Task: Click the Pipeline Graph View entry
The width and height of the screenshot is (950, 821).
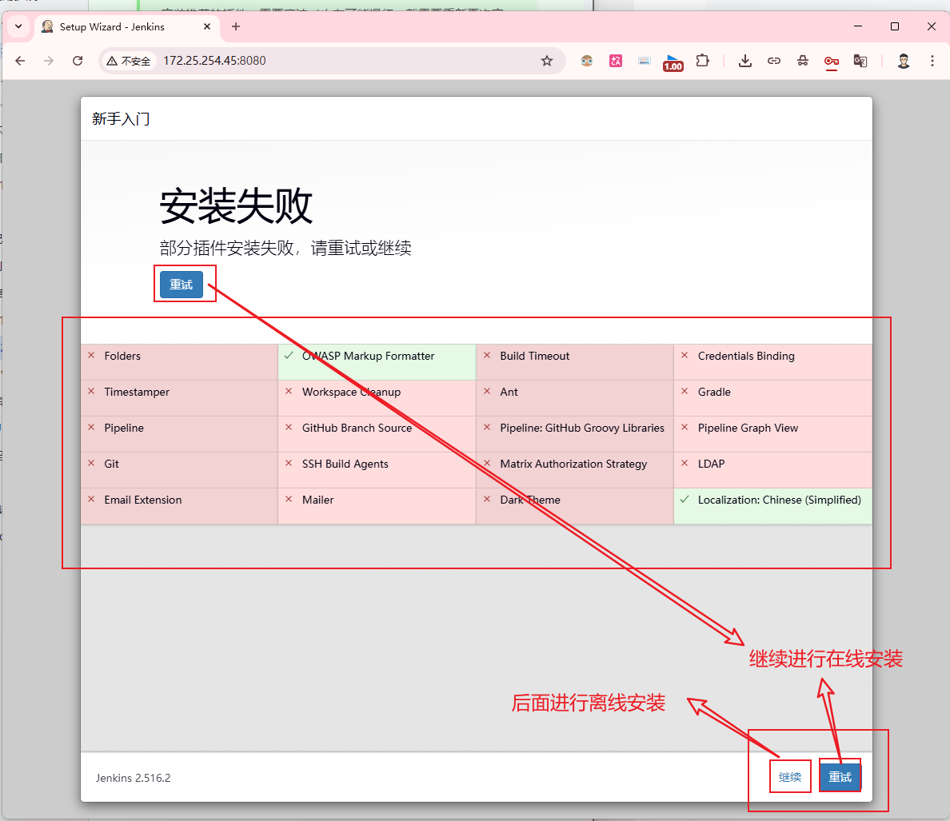Action: point(773,434)
